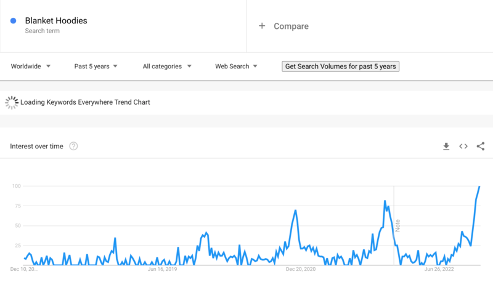Click the Compare field to add term
The image size is (493, 301).
click(x=370, y=26)
